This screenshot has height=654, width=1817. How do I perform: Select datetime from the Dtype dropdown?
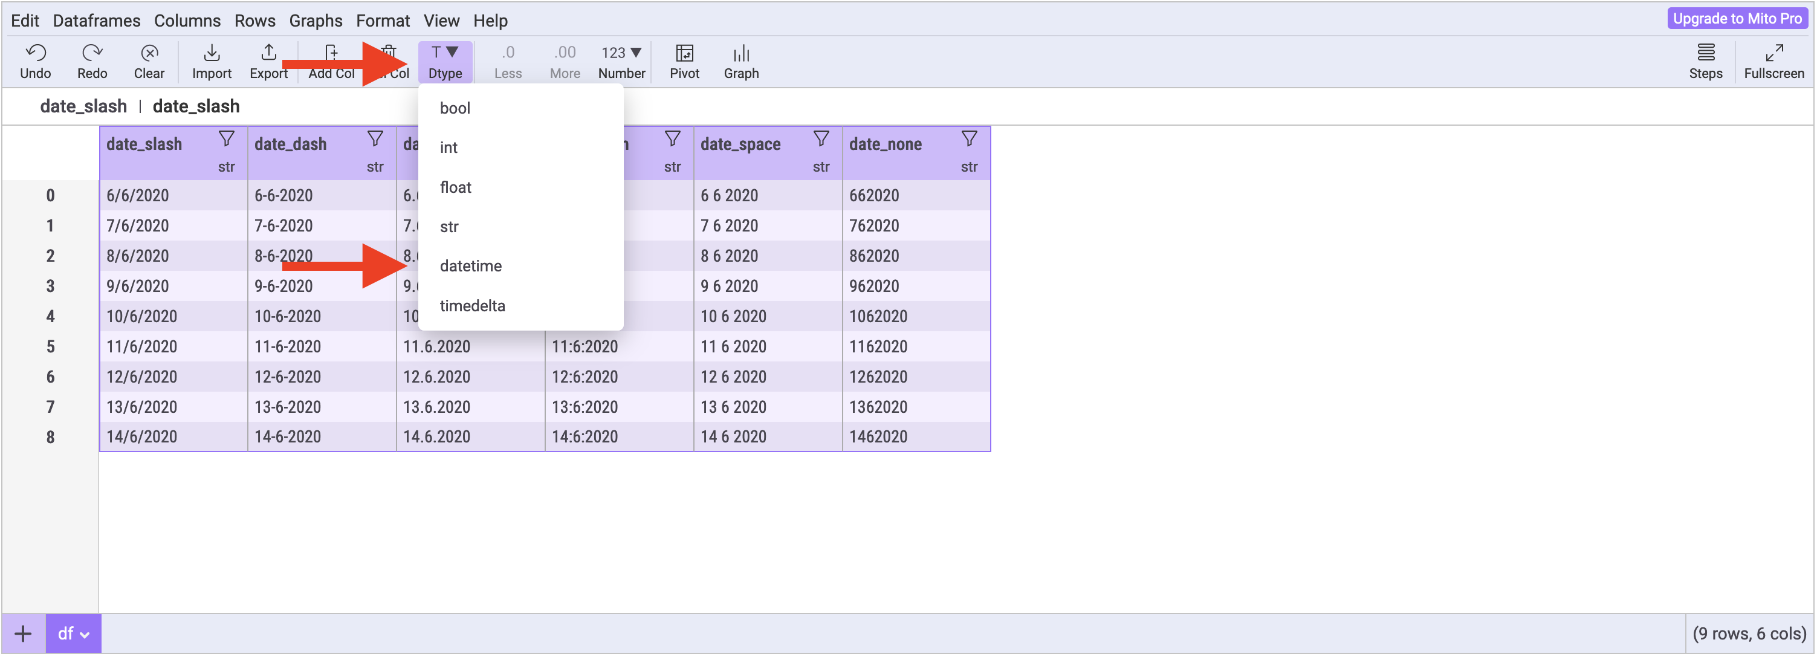(x=470, y=266)
